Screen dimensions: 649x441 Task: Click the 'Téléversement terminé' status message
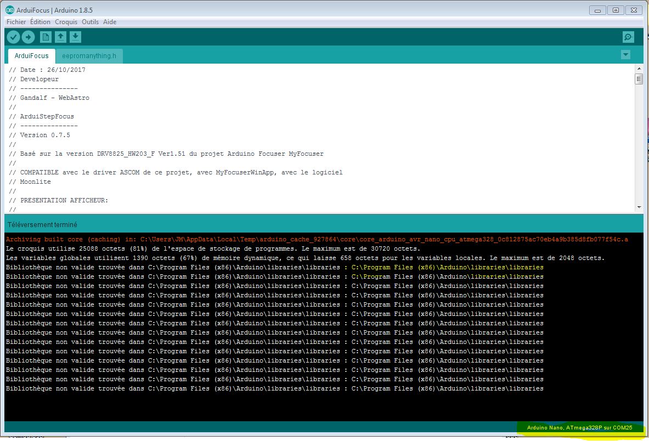click(42, 225)
